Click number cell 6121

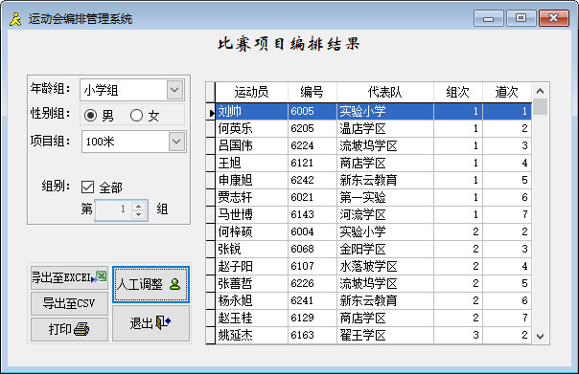point(312,163)
